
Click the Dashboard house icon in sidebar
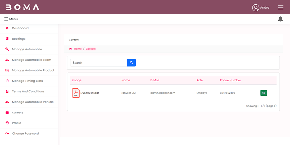(7, 28)
